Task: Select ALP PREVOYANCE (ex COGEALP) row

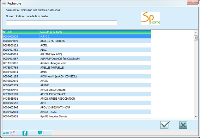Action: pyautogui.click(x=77, y=59)
